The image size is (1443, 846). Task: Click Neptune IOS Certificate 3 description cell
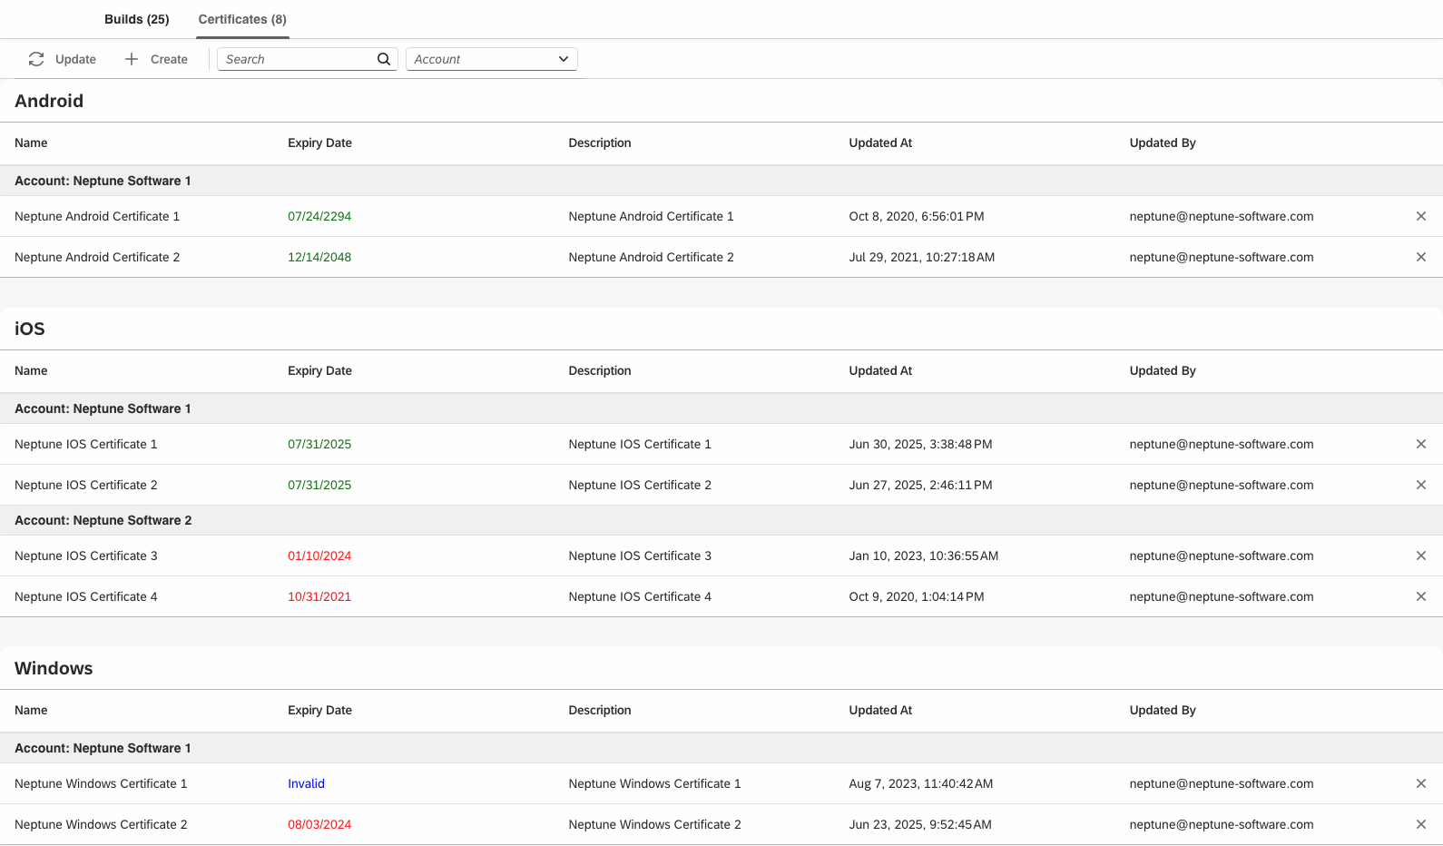640,556
